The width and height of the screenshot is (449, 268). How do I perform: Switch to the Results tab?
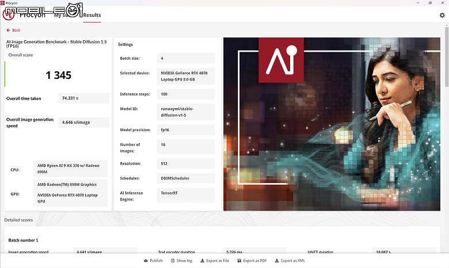pos(92,15)
